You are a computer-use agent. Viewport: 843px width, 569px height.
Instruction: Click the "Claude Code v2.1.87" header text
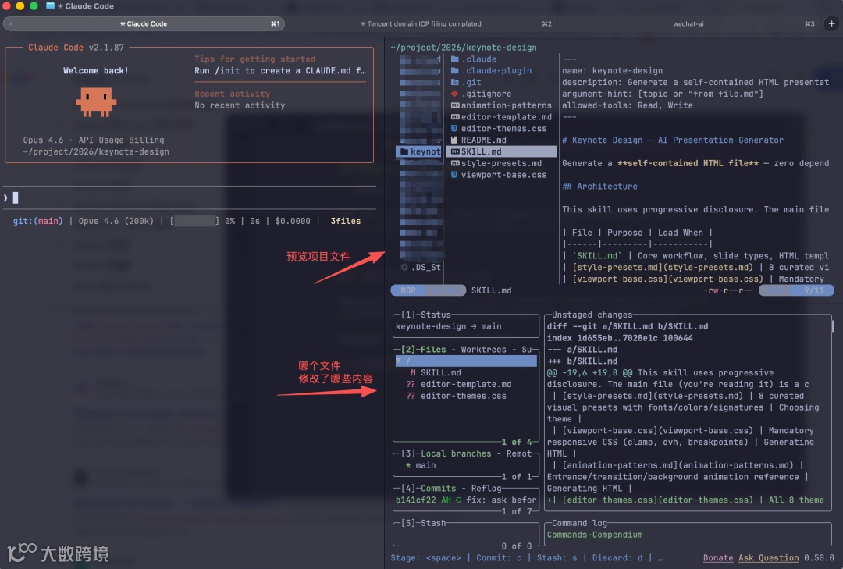pyautogui.click(x=76, y=48)
